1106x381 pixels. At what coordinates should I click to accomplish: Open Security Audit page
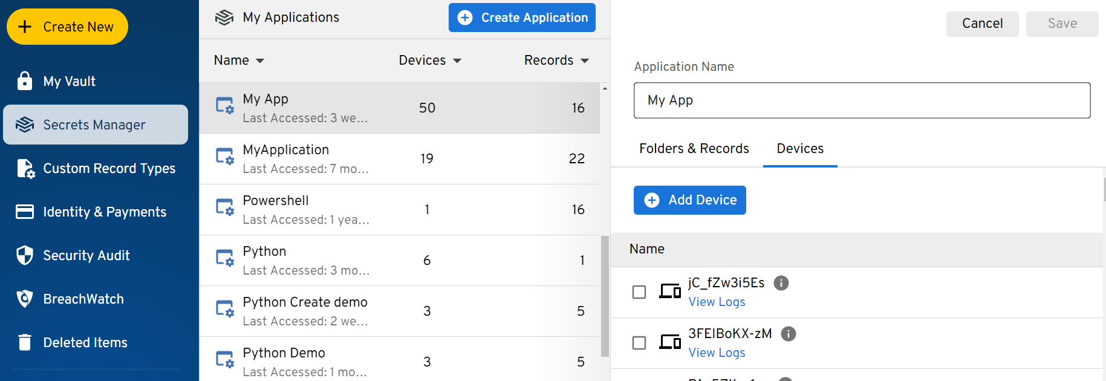(86, 255)
